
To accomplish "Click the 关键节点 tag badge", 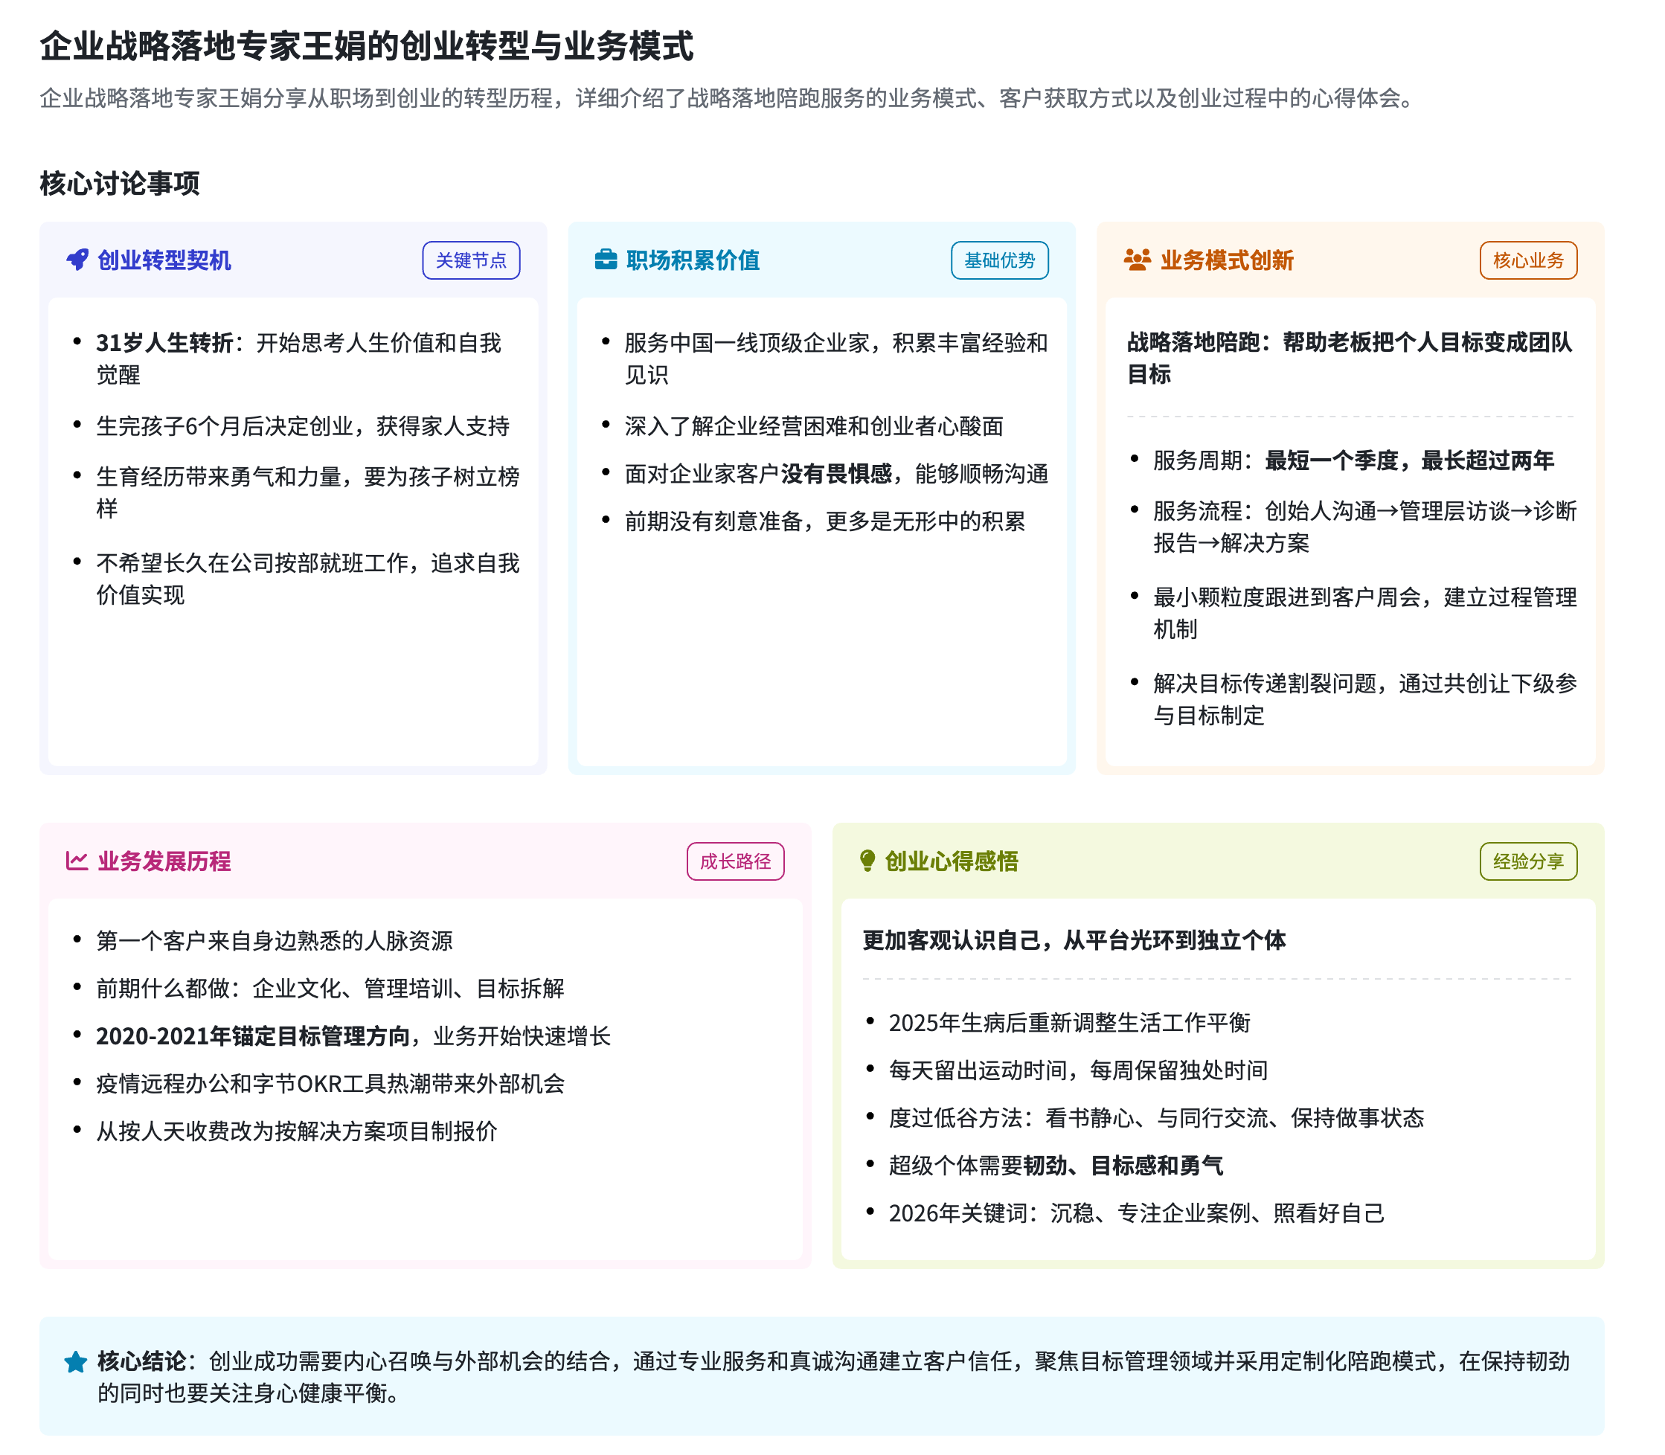I will tap(470, 260).
